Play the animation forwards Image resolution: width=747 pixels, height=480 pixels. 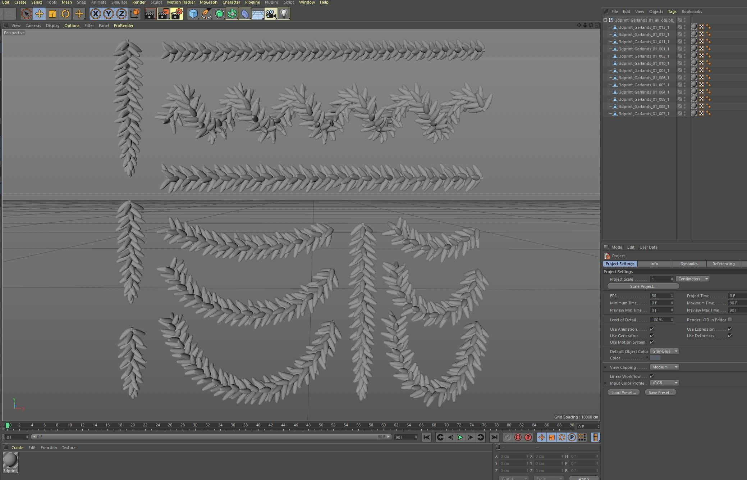(x=460, y=437)
